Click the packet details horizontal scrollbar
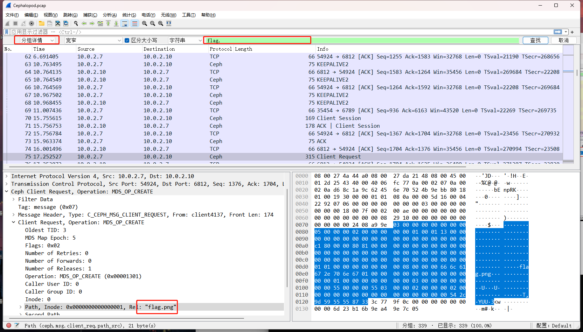Viewport: 583px width, 332px height. pos(126,318)
